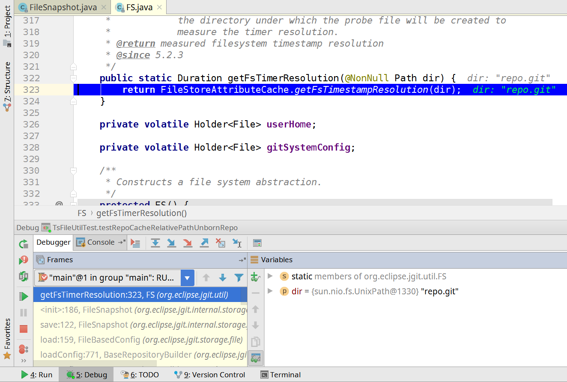Click FS in the editor breadcrumb
This screenshot has height=382, width=567.
pyautogui.click(x=82, y=213)
